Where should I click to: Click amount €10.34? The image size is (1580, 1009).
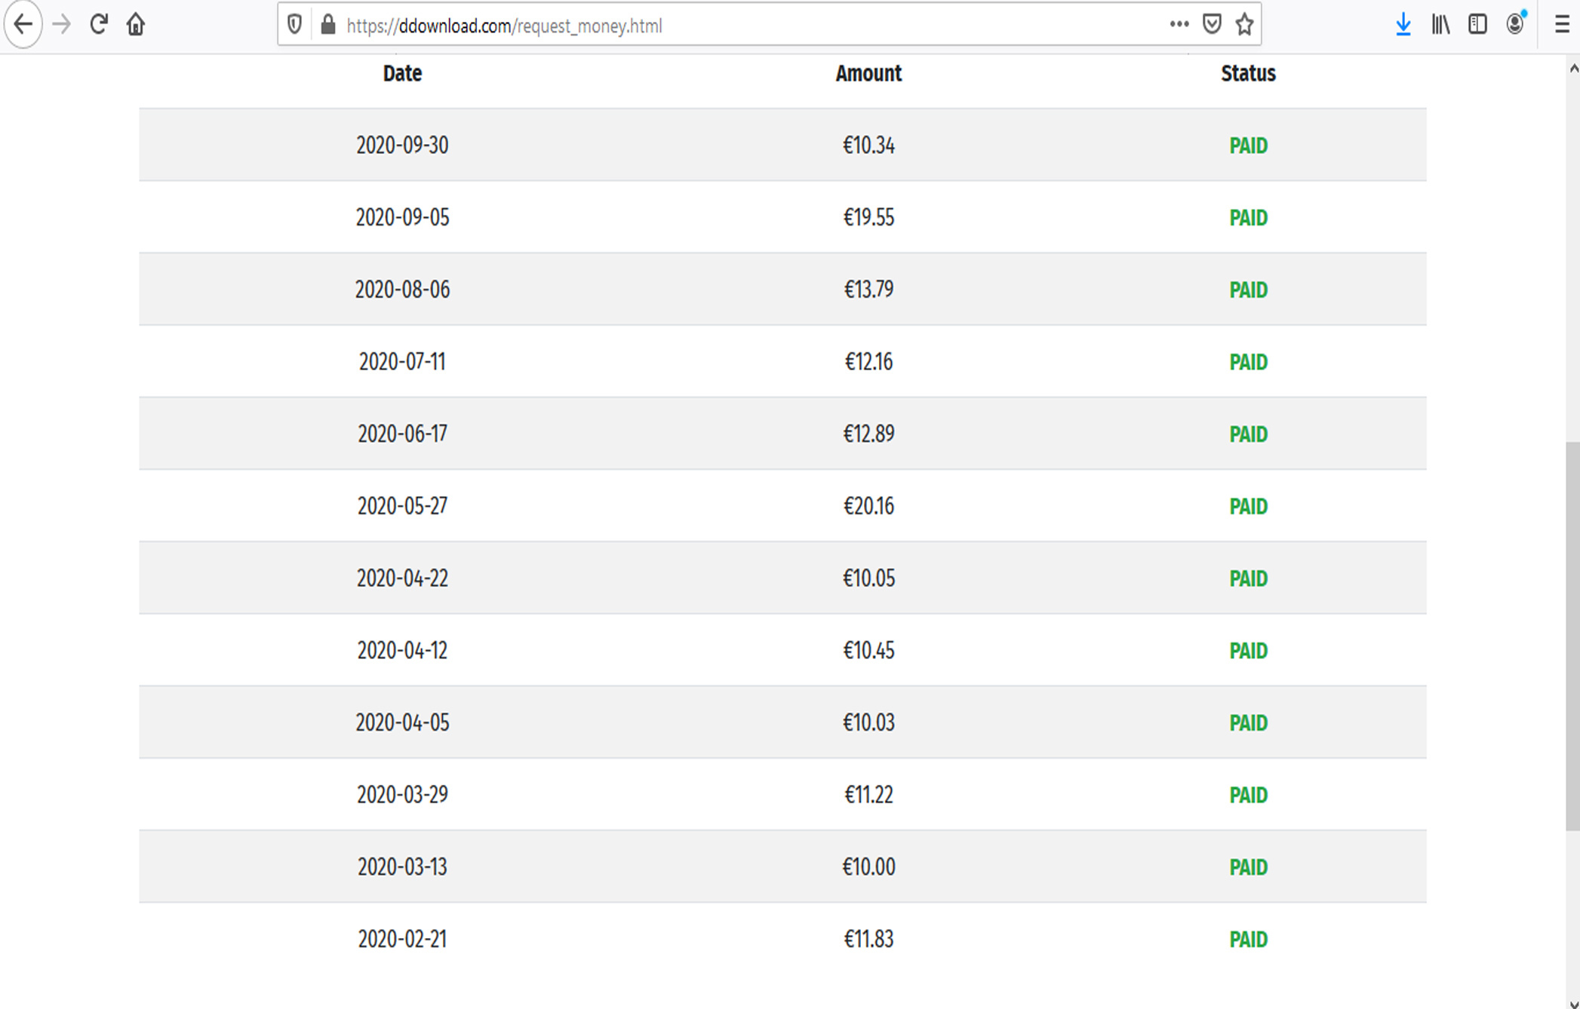868,145
